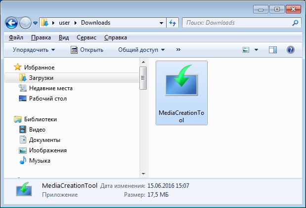Open the Упорядочить dropdown
This screenshot has height=208, width=306.
coord(34,50)
